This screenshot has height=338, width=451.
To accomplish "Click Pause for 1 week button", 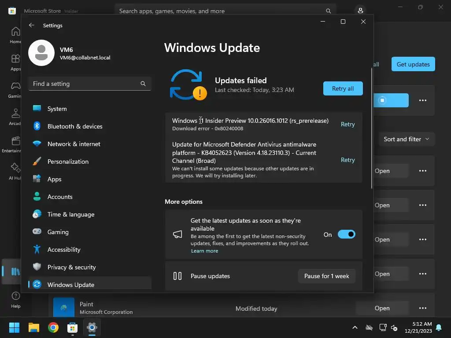I will (x=326, y=276).
